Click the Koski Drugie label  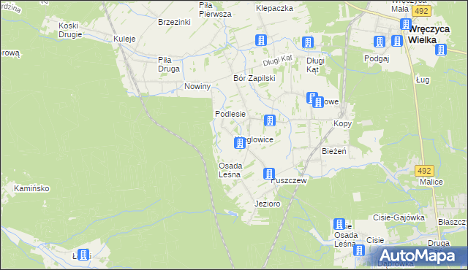[x=70, y=30]
